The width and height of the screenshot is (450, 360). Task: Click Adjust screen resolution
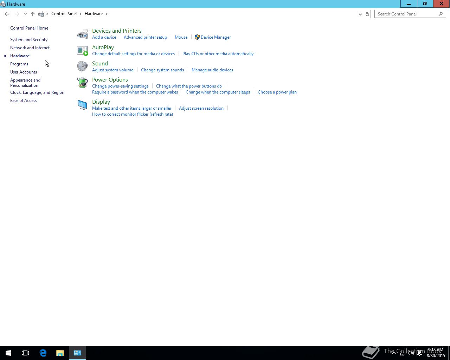tap(201, 108)
